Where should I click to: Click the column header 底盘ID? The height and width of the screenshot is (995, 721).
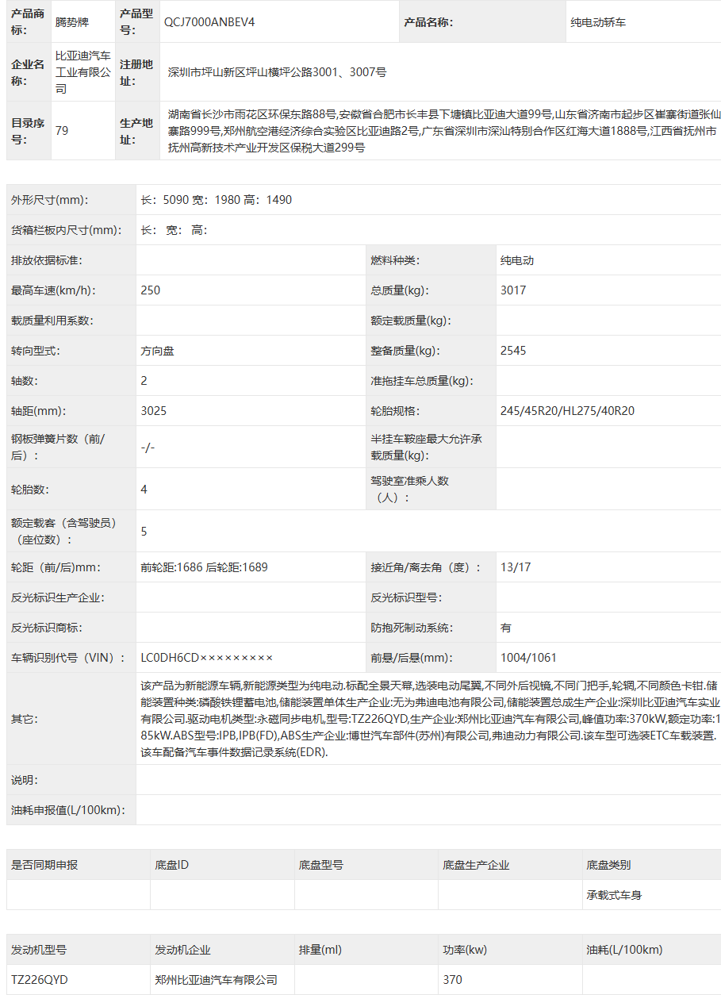pyautogui.click(x=172, y=865)
